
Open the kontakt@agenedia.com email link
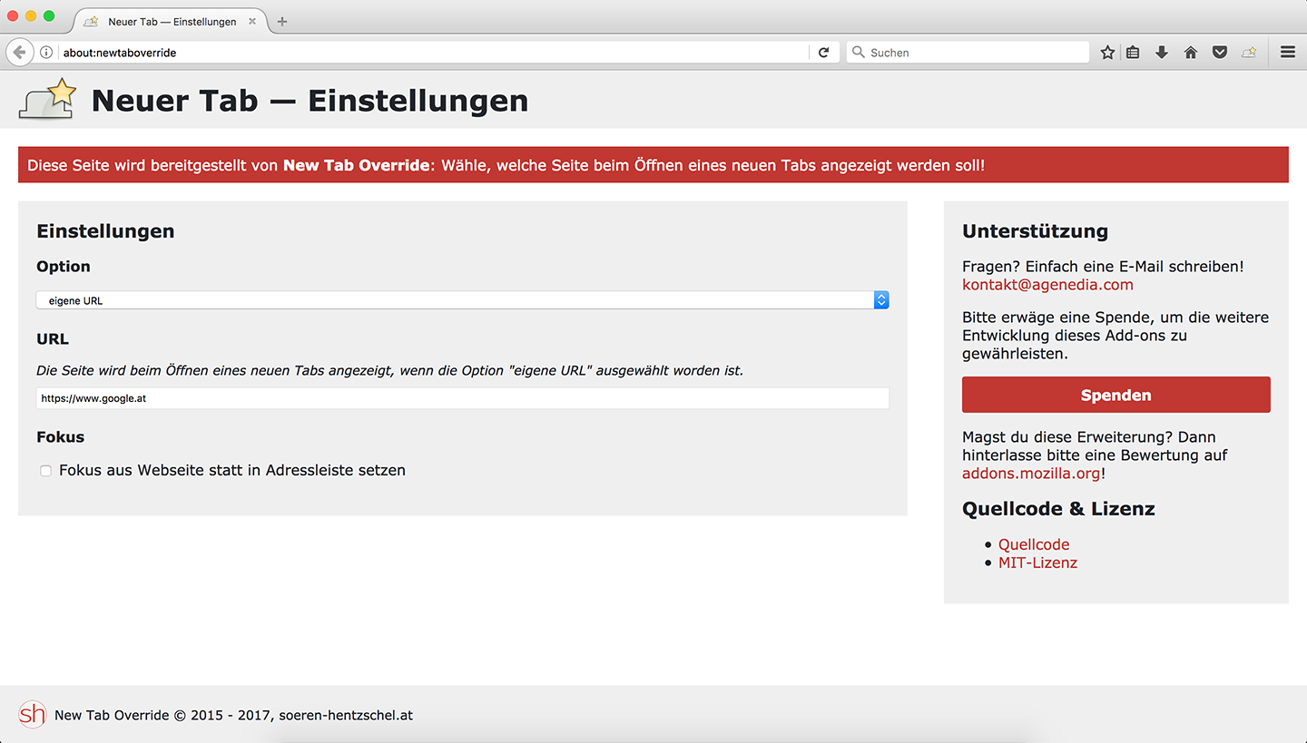(1047, 285)
